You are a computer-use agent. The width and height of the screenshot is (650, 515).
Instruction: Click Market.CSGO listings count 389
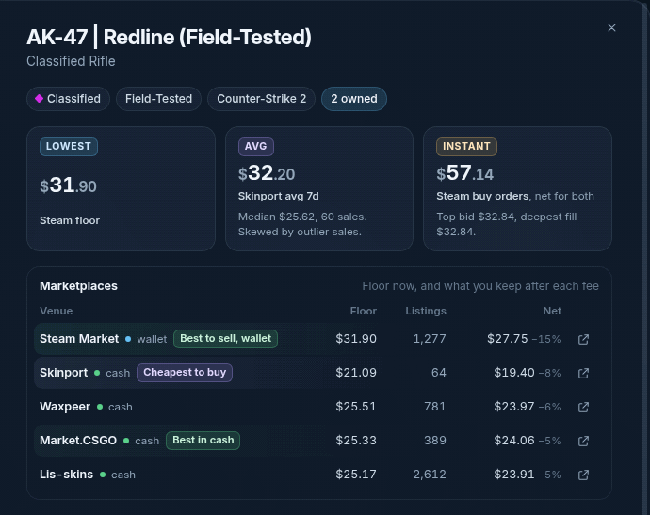pos(435,441)
